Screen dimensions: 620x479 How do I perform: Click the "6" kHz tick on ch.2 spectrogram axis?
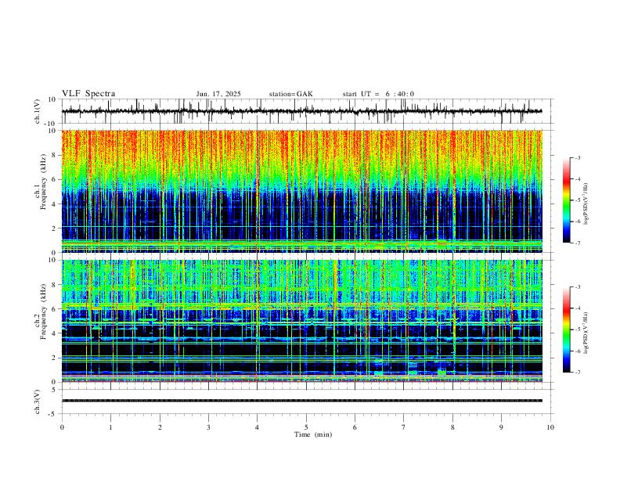(x=54, y=309)
